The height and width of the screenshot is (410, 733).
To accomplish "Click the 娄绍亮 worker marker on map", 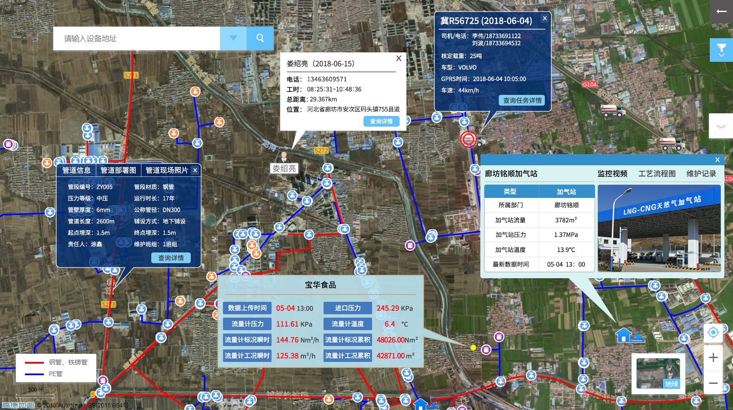I will coord(284,157).
